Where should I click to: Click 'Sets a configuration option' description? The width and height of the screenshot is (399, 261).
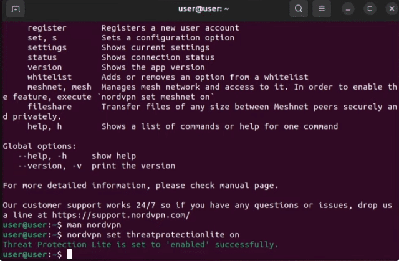(x=168, y=37)
